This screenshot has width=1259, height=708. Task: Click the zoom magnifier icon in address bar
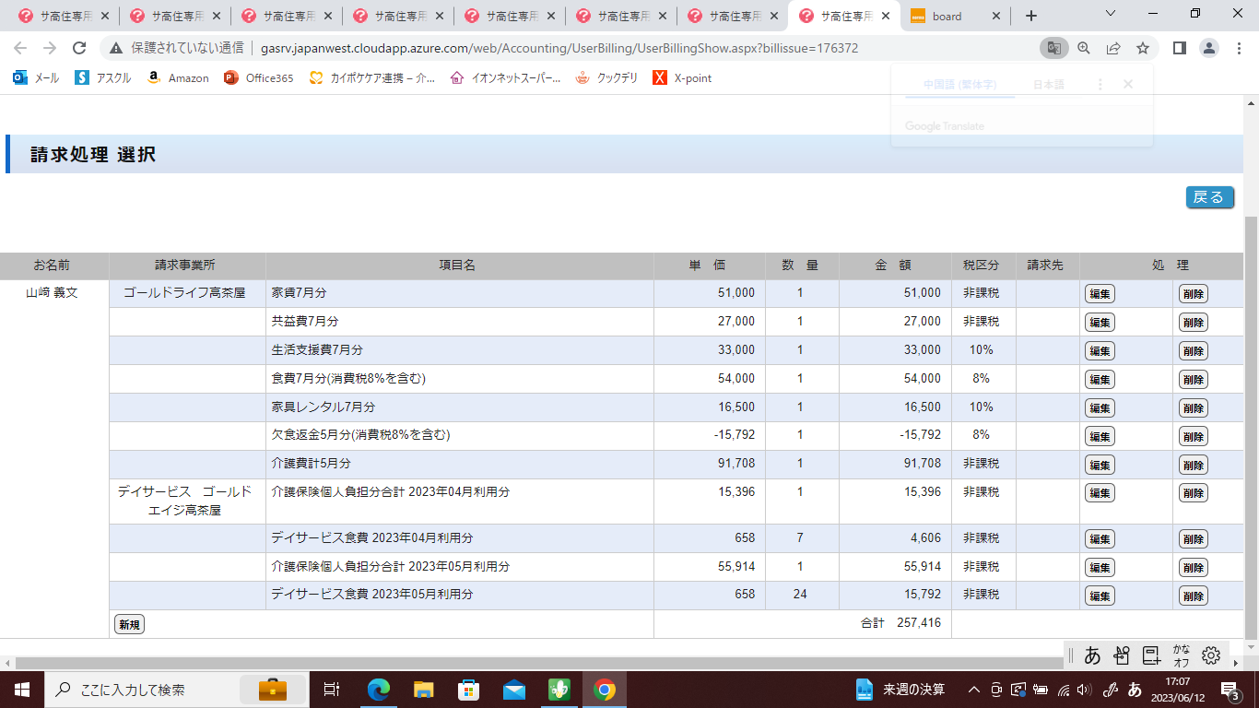(1084, 48)
